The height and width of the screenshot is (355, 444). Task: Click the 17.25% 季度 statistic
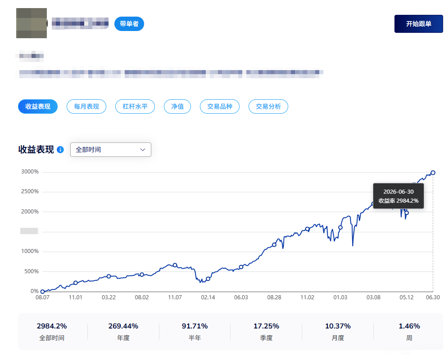pos(266,332)
